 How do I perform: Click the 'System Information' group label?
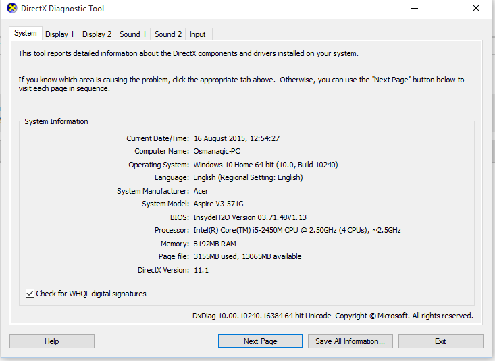(56, 122)
